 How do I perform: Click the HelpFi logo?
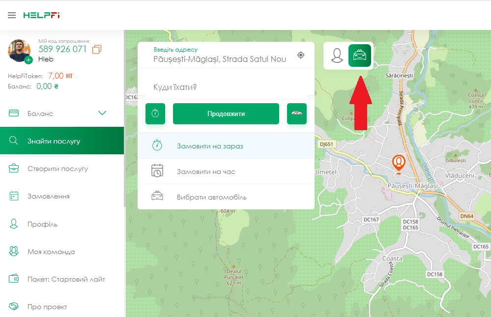pyautogui.click(x=41, y=15)
